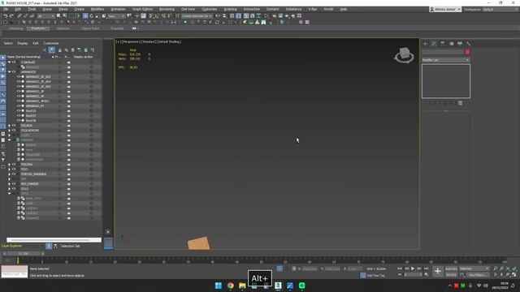
Task: Play the animation
Action: point(413,268)
